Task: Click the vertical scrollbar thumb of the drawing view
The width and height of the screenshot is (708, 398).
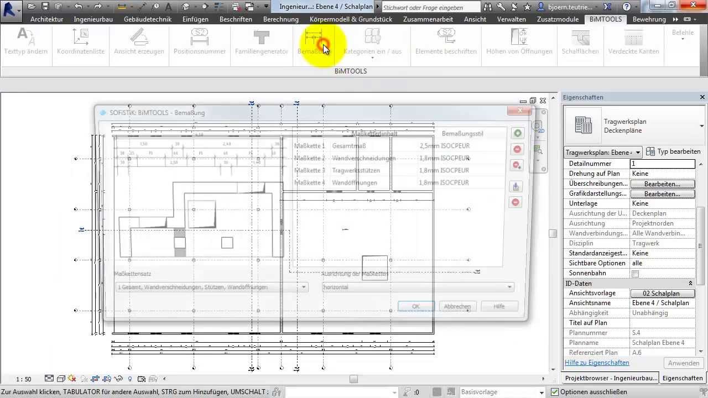Action: tap(553, 234)
